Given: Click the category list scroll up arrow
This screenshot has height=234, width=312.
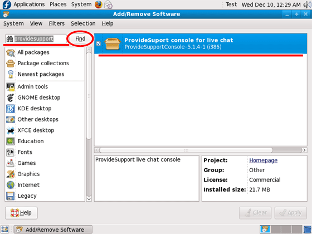Looking at the screenshot, I should [x=89, y=50].
